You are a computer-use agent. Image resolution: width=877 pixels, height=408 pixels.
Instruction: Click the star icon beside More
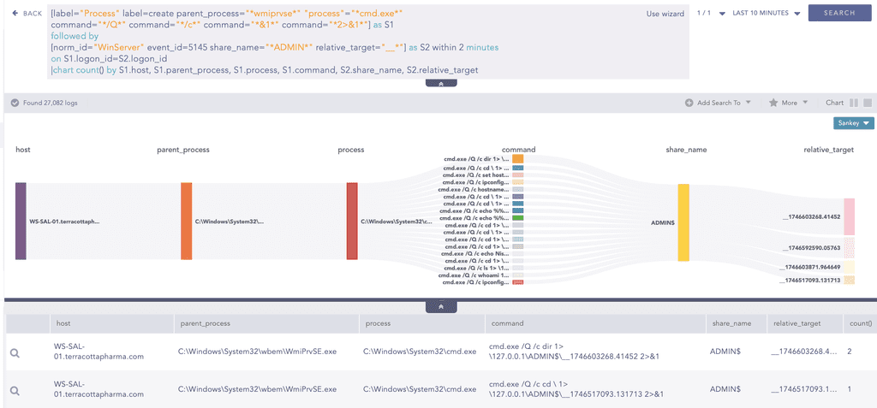click(773, 103)
